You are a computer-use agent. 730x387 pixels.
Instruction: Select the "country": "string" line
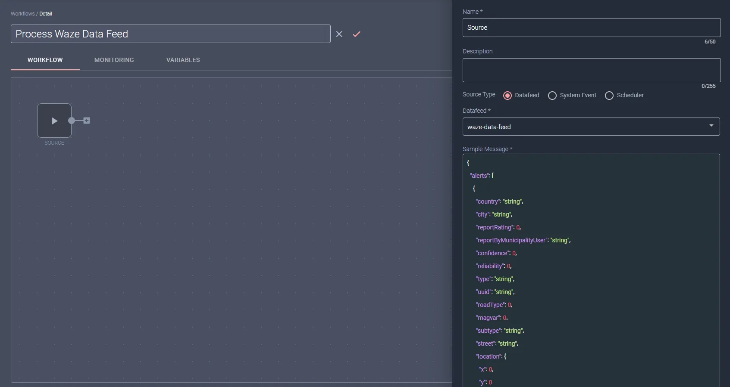pyautogui.click(x=499, y=201)
